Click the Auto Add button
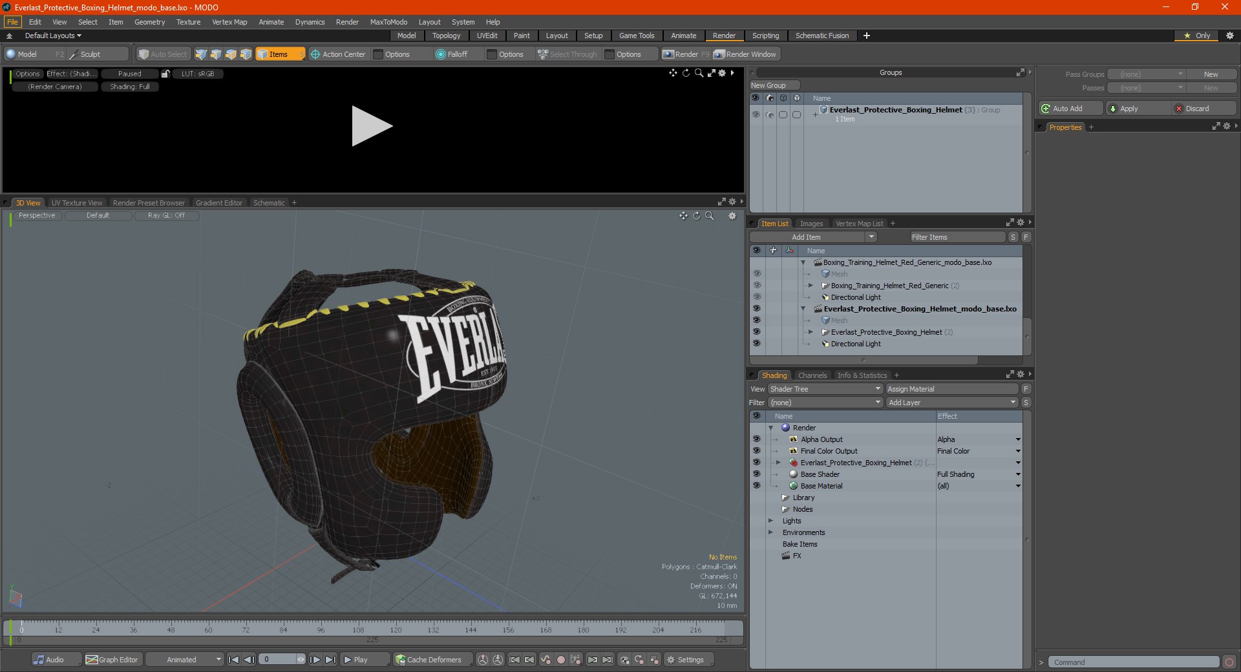This screenshot has width=1241, height=672. tap(1070, 109)
